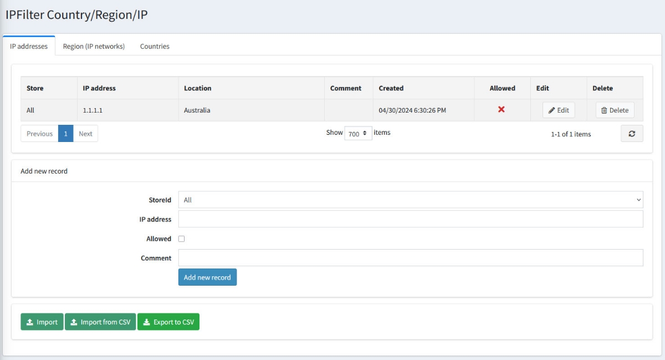This screenshot has width=665, height=360.
Task: Open the StoreId dropdown
Action: pyautogui.click(x=410, y=200)
